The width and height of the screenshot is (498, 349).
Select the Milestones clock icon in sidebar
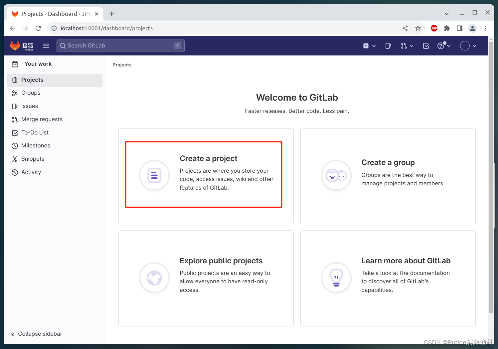[15, 145]
